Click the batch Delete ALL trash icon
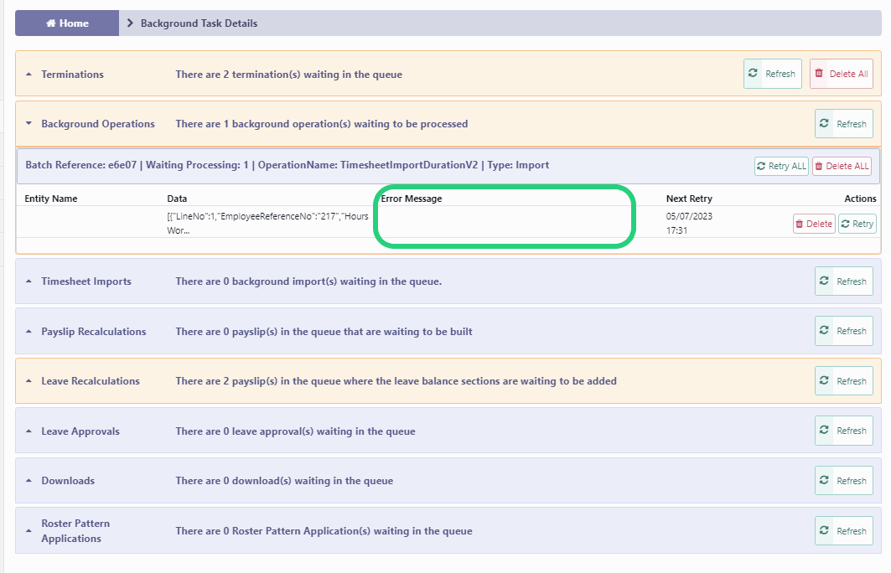Viewport: 891px width, 573px height. [x=819, y=166]
